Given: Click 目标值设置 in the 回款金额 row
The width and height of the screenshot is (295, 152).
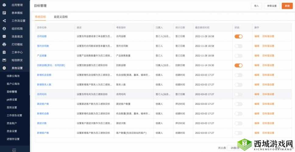Looking at the screenshot, I should click(x=268, y=65).
